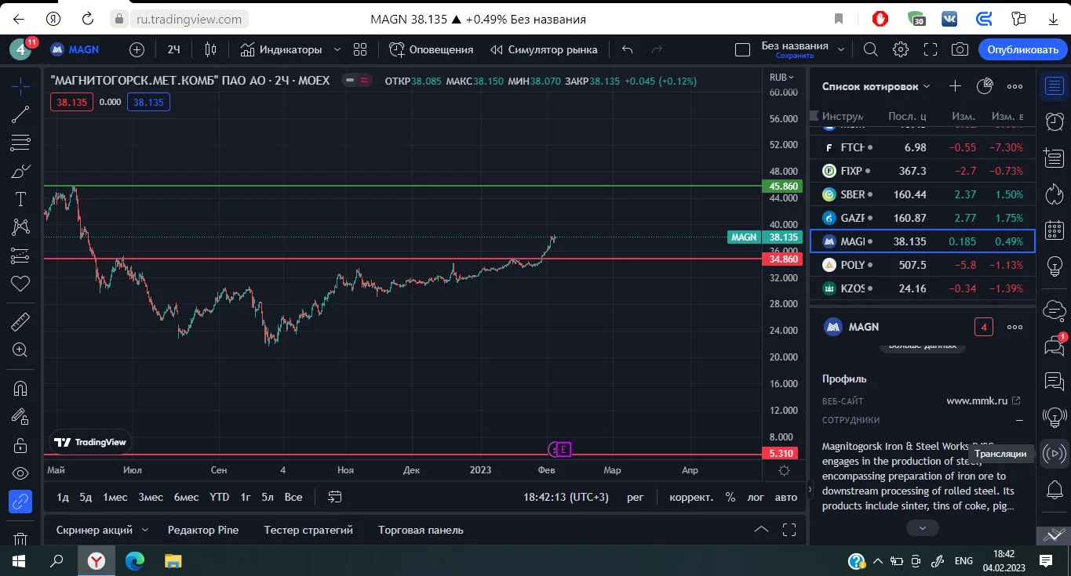
Task: Open the www.mmk.ru website link
Action: point(984,400)
